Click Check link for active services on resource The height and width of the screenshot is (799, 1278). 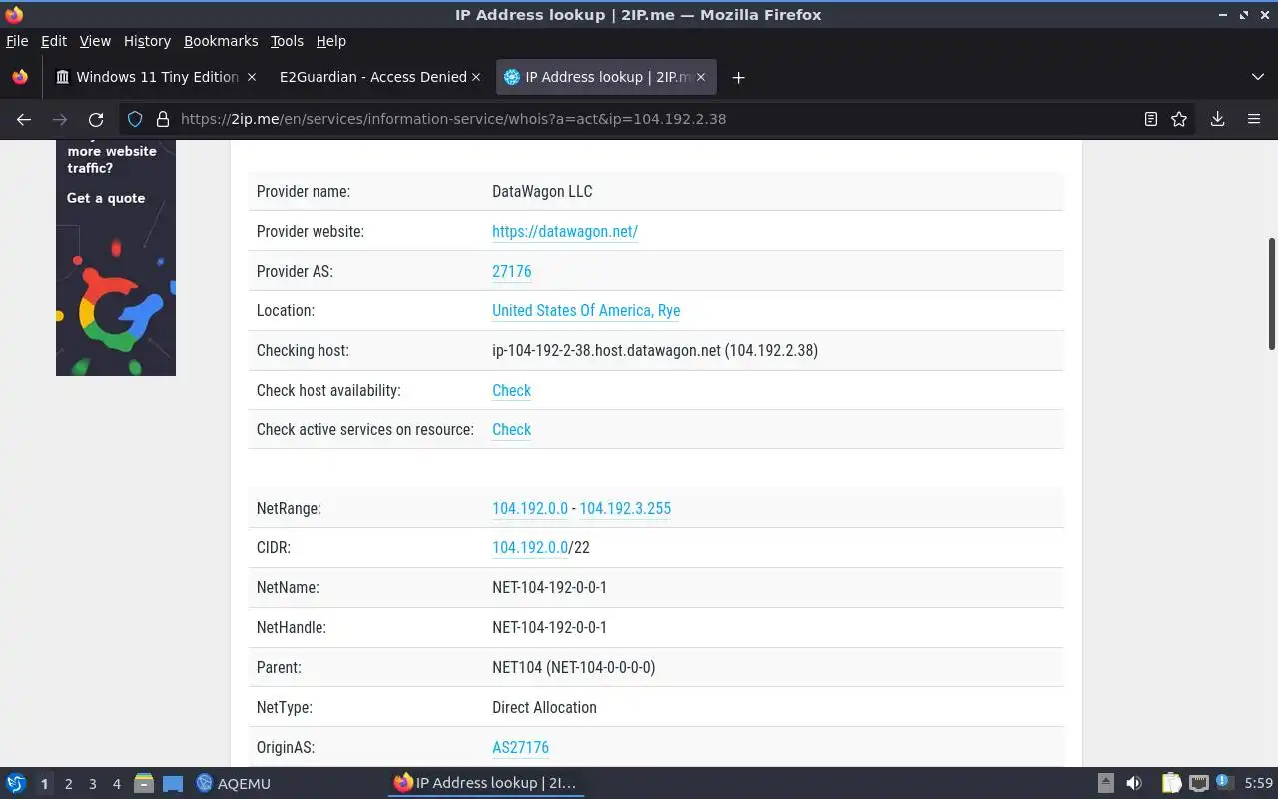511,430
